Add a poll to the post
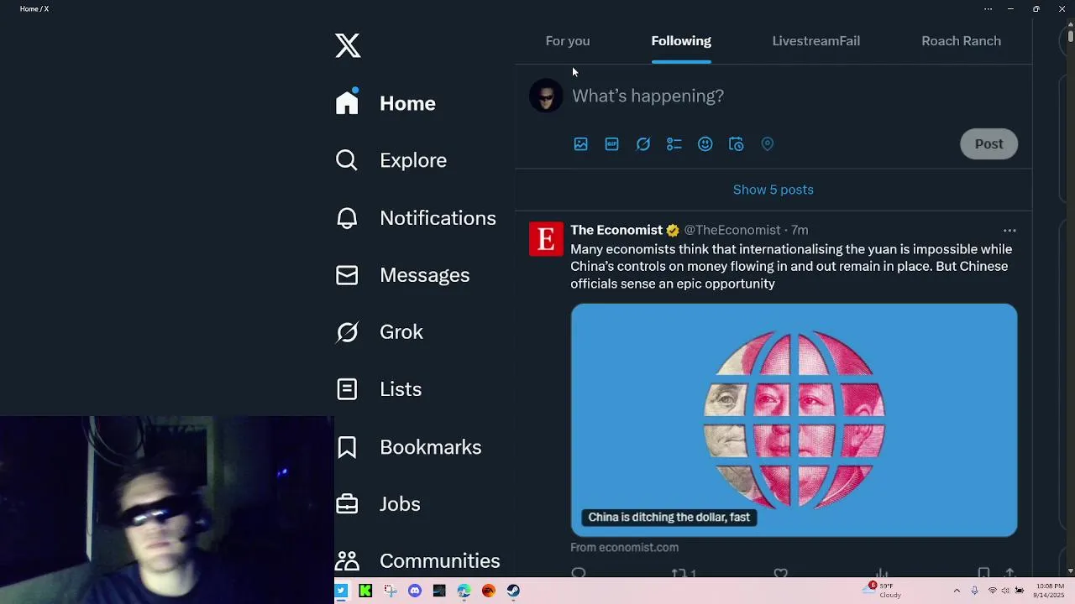1075x604 pixels. tap(674, 144)
